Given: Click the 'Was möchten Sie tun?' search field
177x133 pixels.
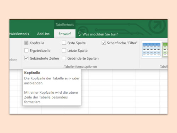Looking at the screenshot, I should tap(100, 34).
